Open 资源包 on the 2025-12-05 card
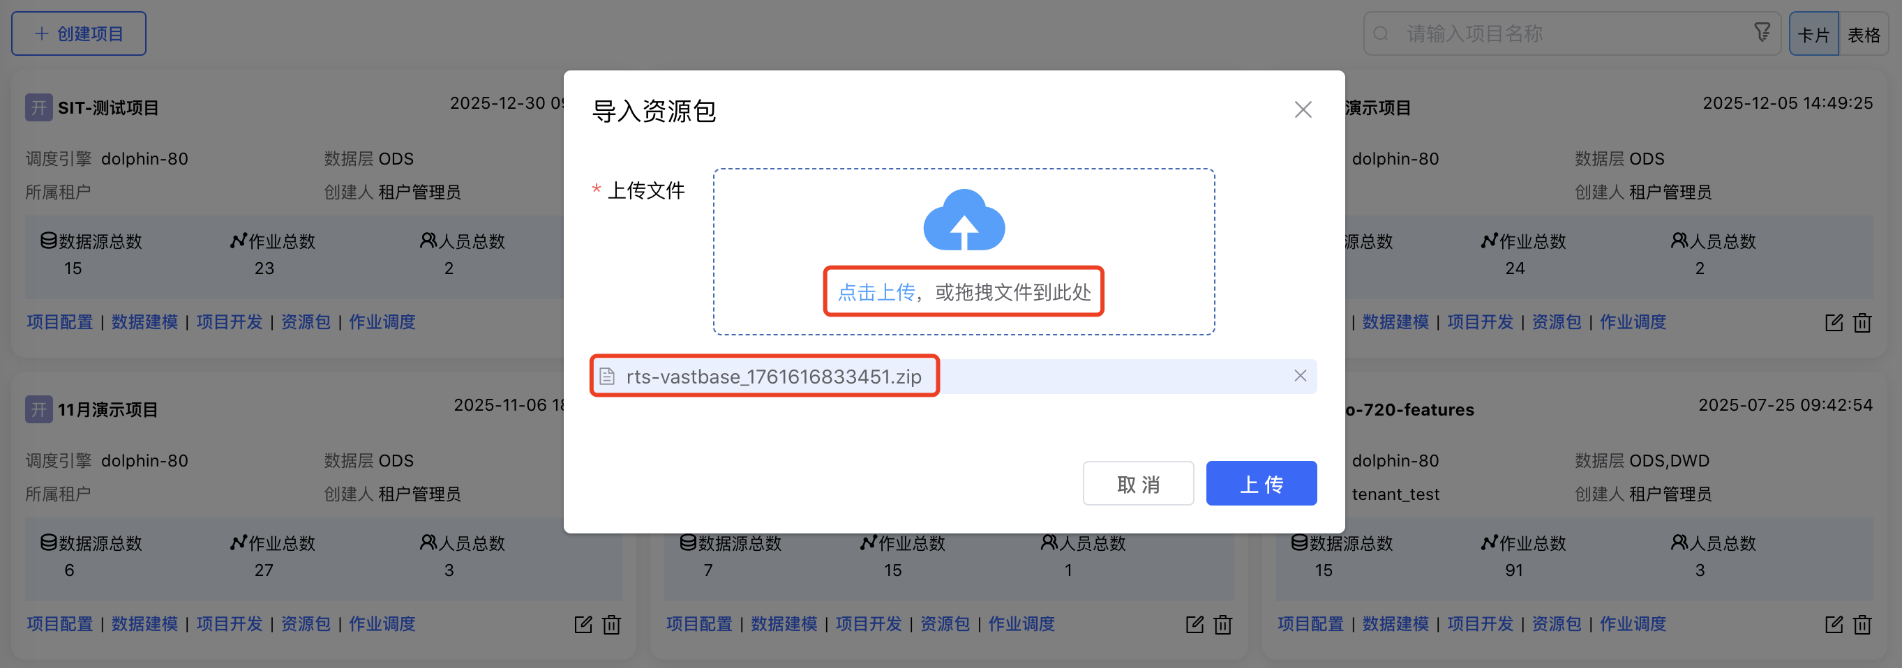 click(x=1557, y=322)
